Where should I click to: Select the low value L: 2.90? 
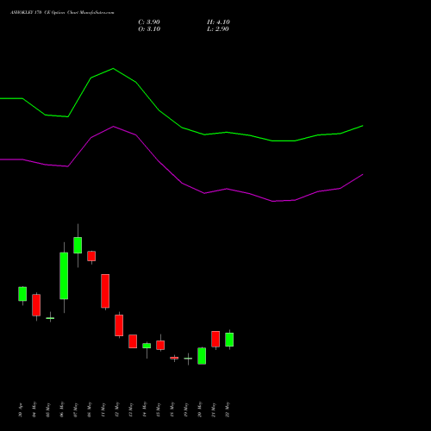tap(218, 29)
